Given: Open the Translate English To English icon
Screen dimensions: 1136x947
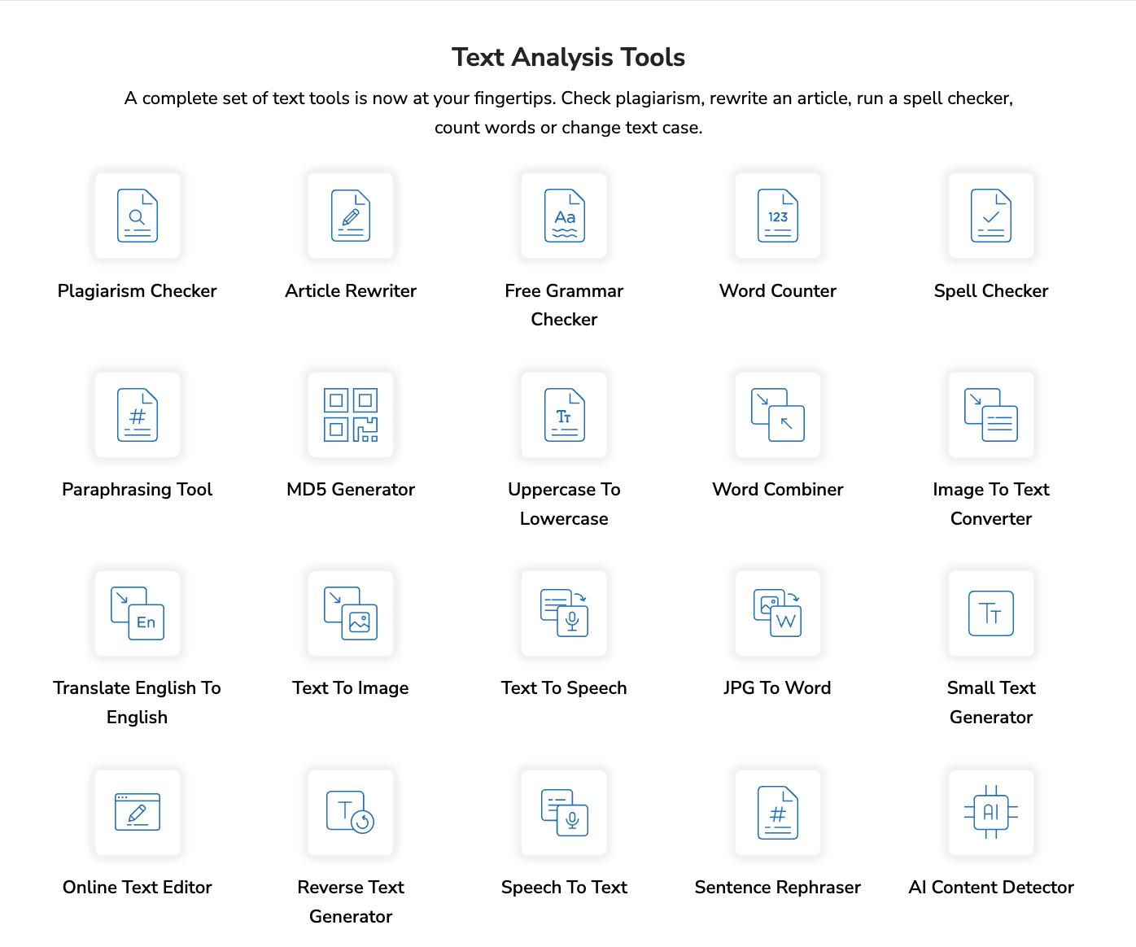Looking at the screenshot, I should [137, 613].
